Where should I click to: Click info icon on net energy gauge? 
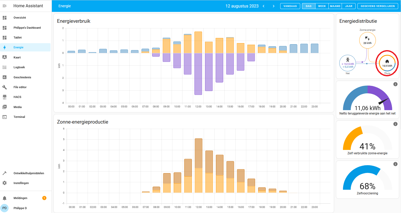(x=395, y=84)
